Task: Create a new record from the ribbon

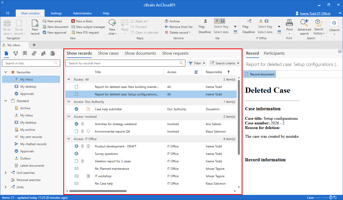Action: [35, 27]
